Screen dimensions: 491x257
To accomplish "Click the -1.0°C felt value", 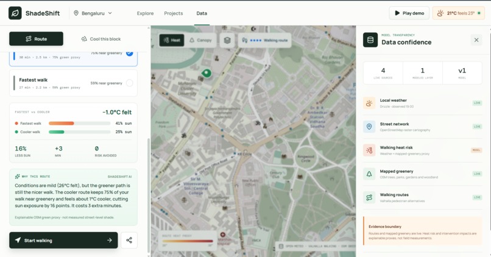I will [117, 112].
